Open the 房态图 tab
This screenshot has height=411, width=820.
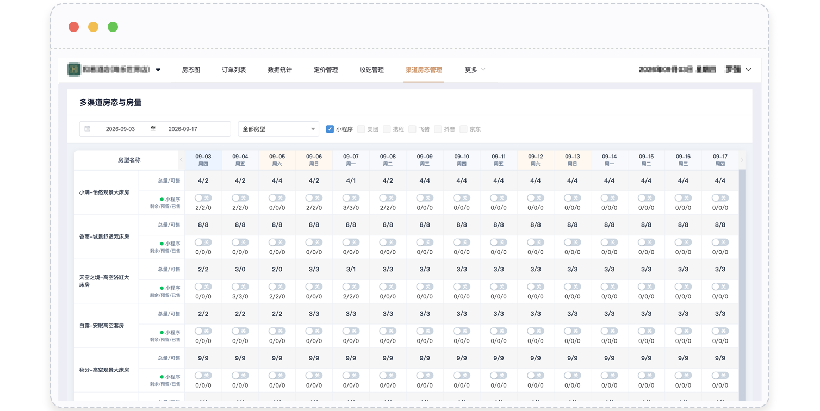coord(191,70)
